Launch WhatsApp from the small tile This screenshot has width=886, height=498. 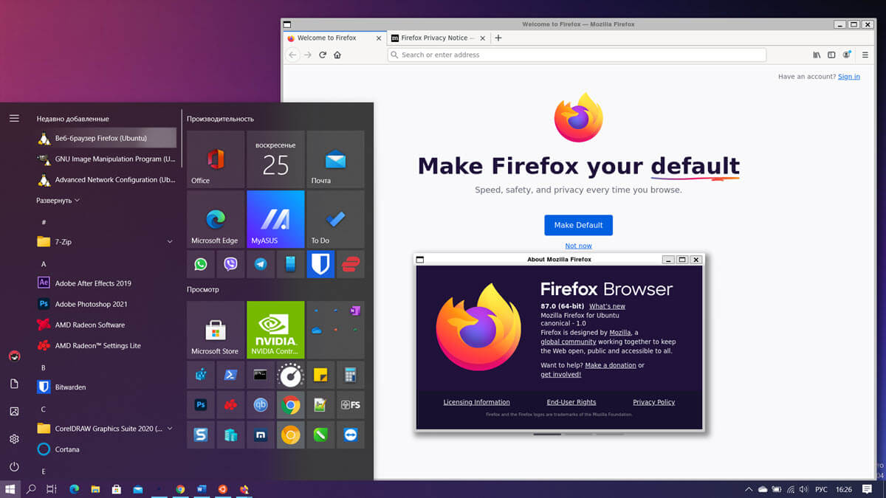pyautogui.click(x=201, y=264)
